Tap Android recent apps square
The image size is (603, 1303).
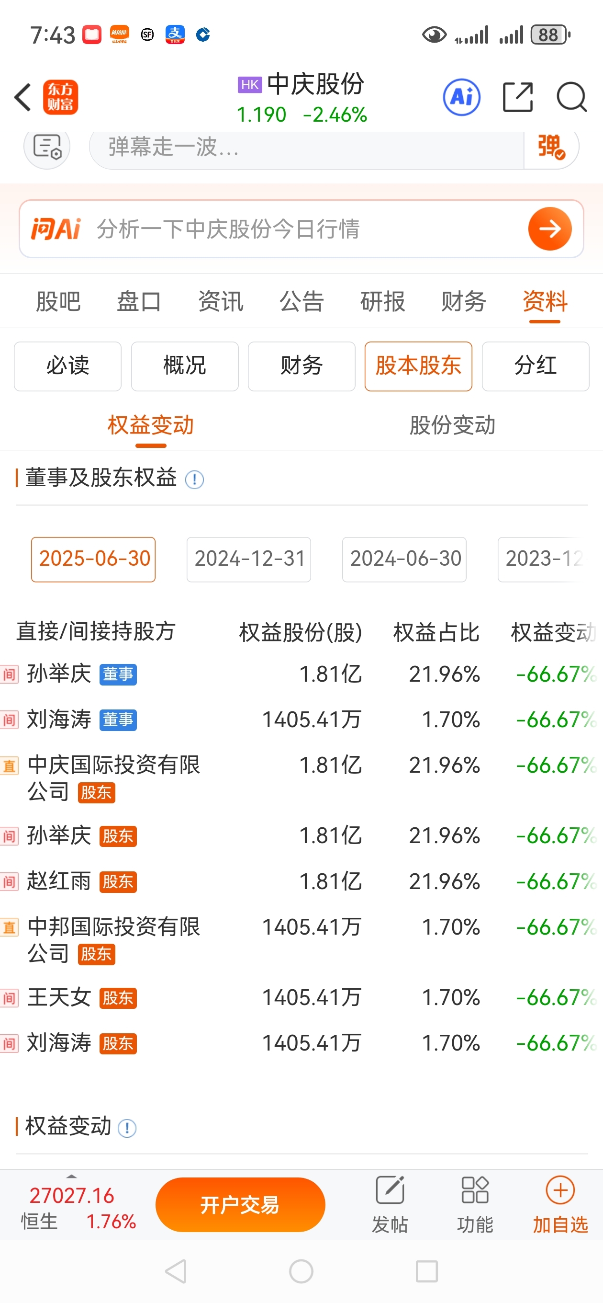tap(426, 1271)
